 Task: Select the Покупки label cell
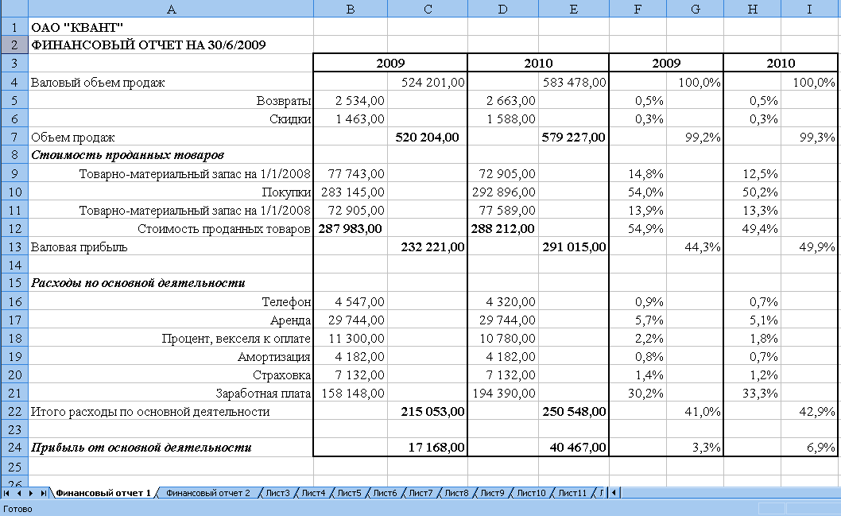pos(171,192)
